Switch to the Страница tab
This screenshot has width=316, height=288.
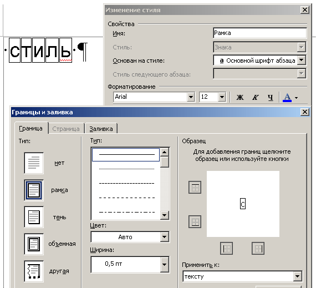coord(66,129)
